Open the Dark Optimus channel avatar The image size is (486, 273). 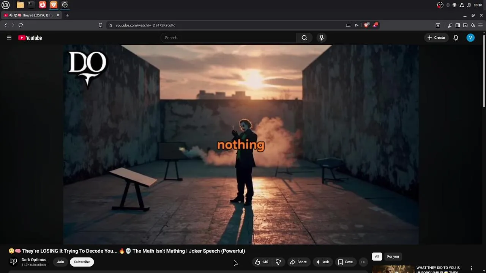point(14,262)
